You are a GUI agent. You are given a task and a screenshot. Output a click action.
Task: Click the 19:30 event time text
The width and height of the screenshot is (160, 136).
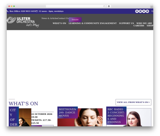34,117
